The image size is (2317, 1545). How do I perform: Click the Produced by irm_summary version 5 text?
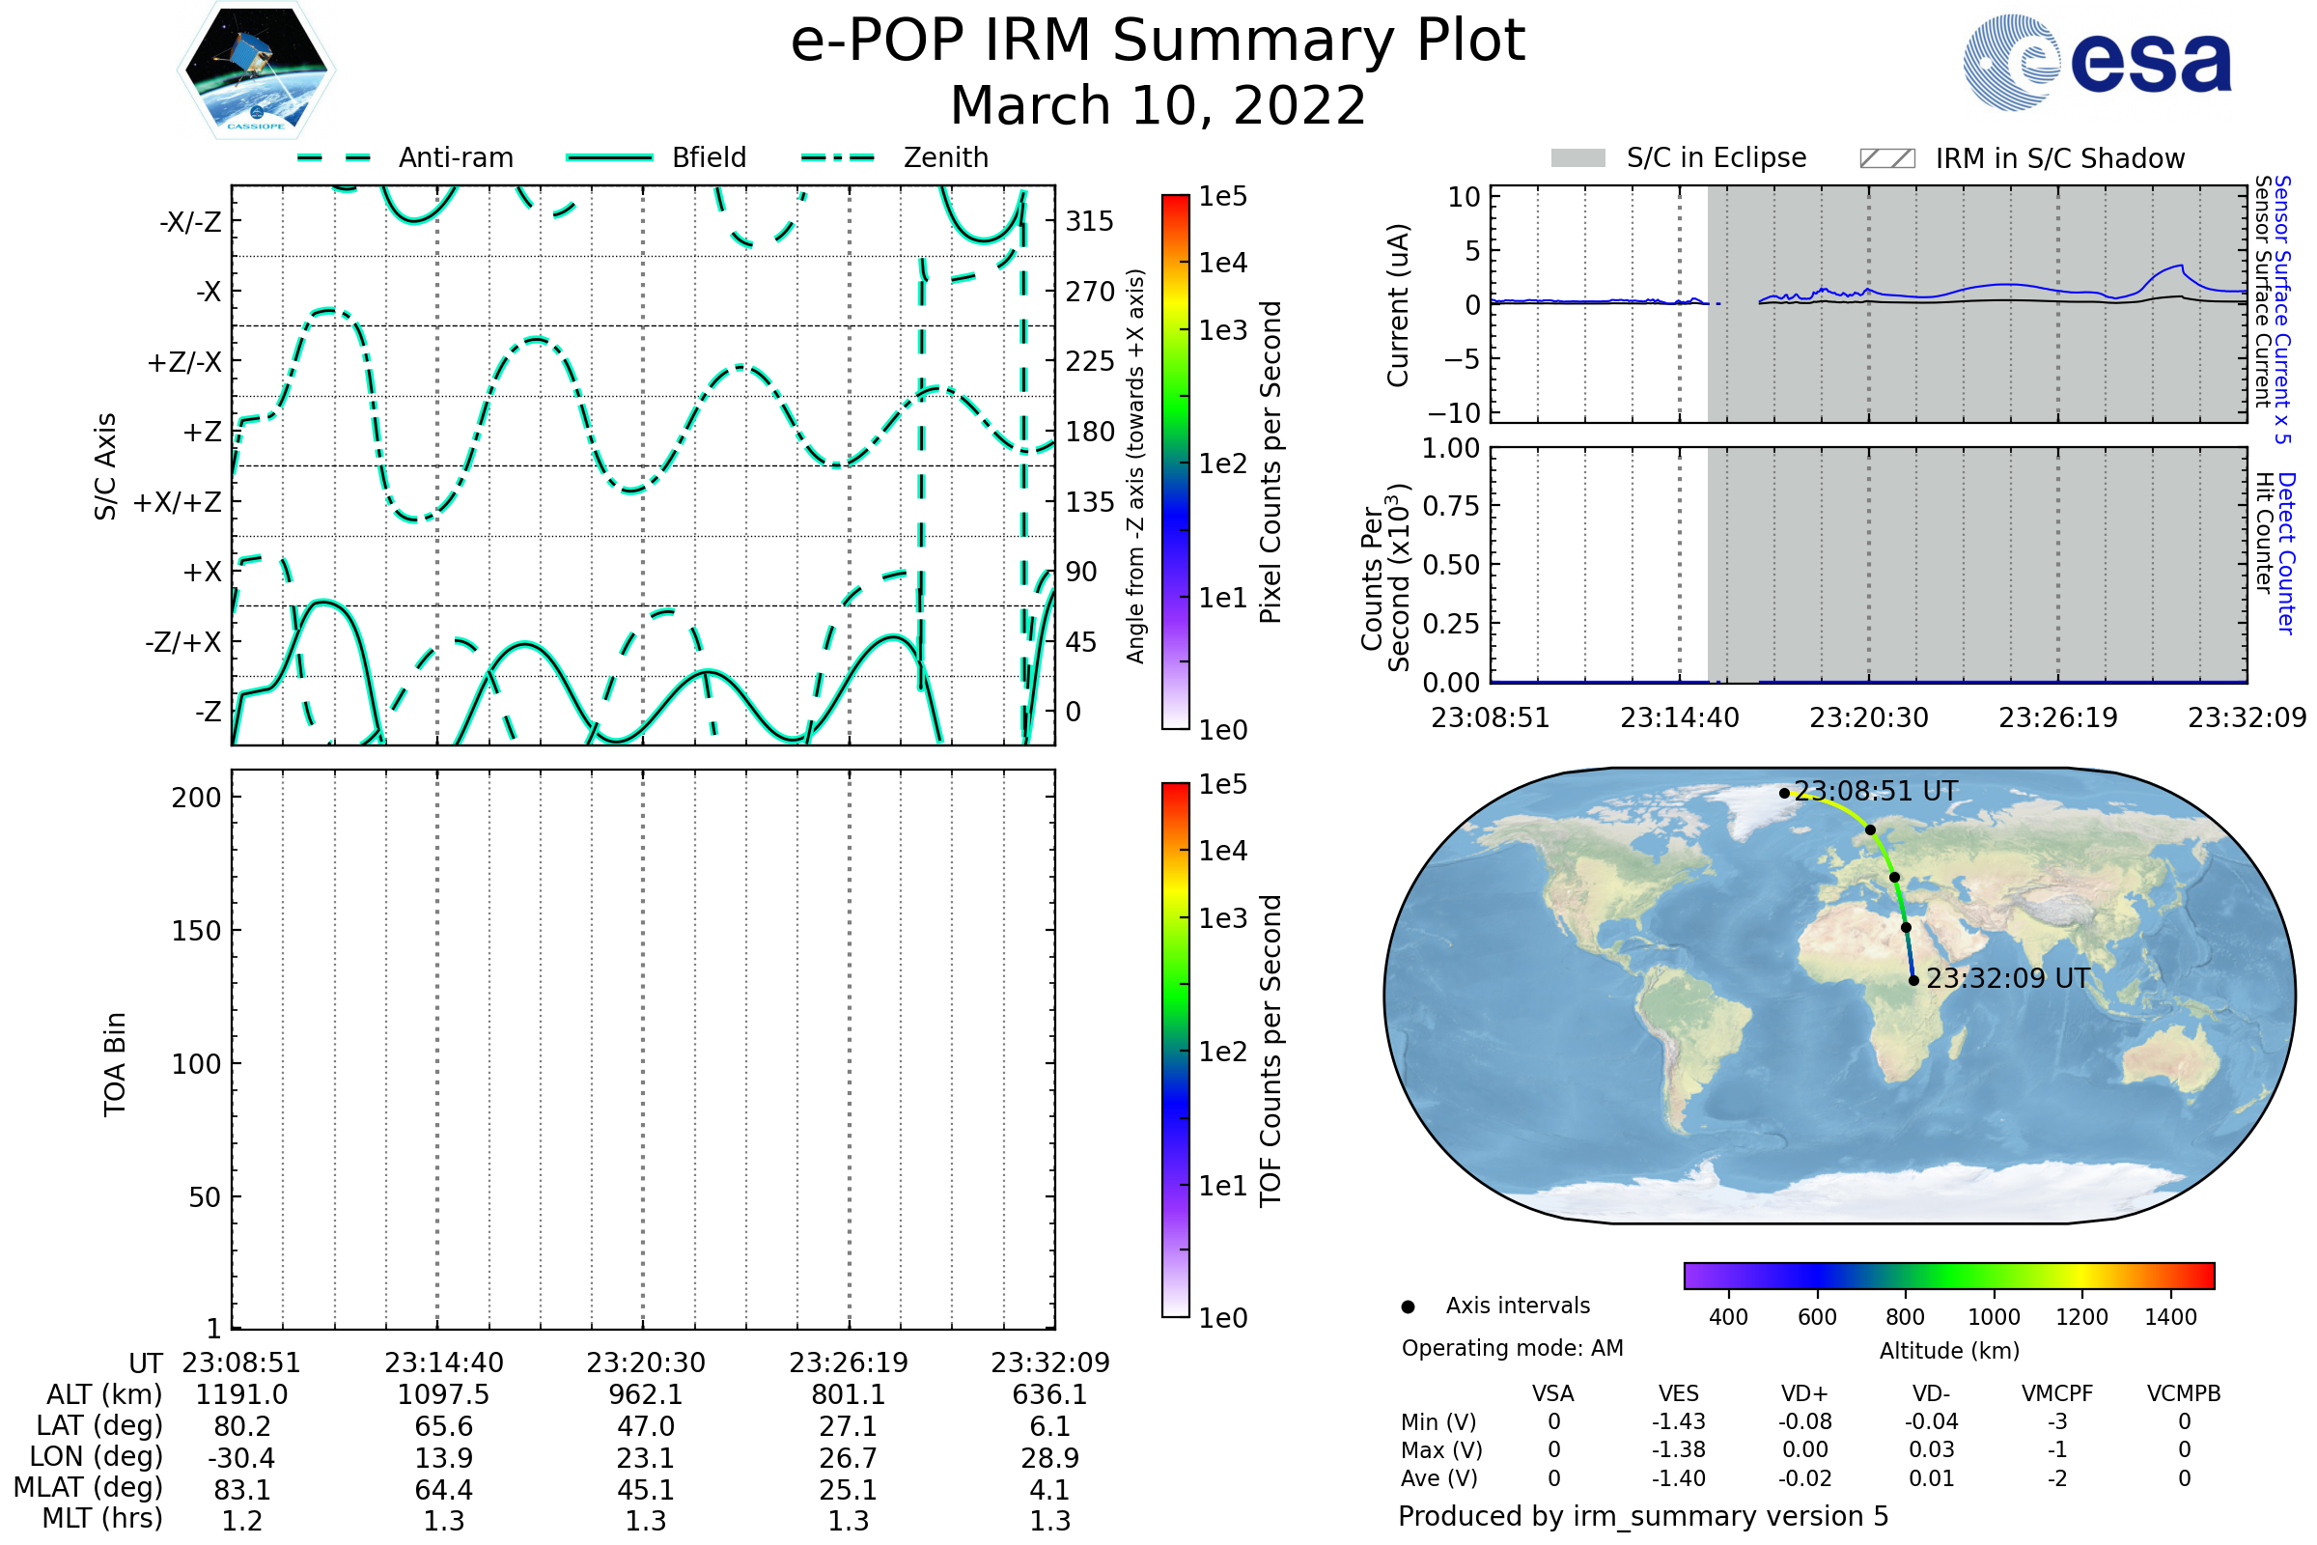pyautogui.click(x=1642, y=1516)
